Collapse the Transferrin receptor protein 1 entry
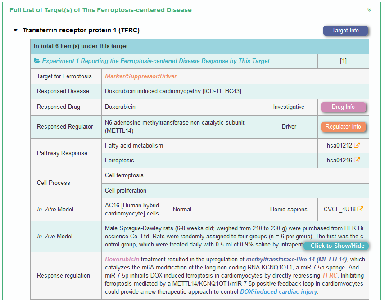This screenshot has height=300, width=385. (x=16, y=31)
